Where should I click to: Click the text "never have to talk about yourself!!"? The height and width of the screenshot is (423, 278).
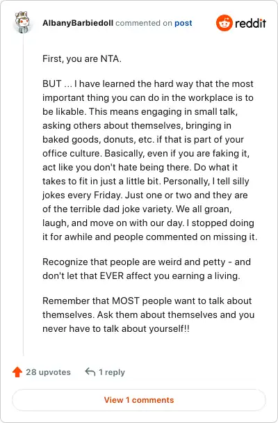click(116, 328)
